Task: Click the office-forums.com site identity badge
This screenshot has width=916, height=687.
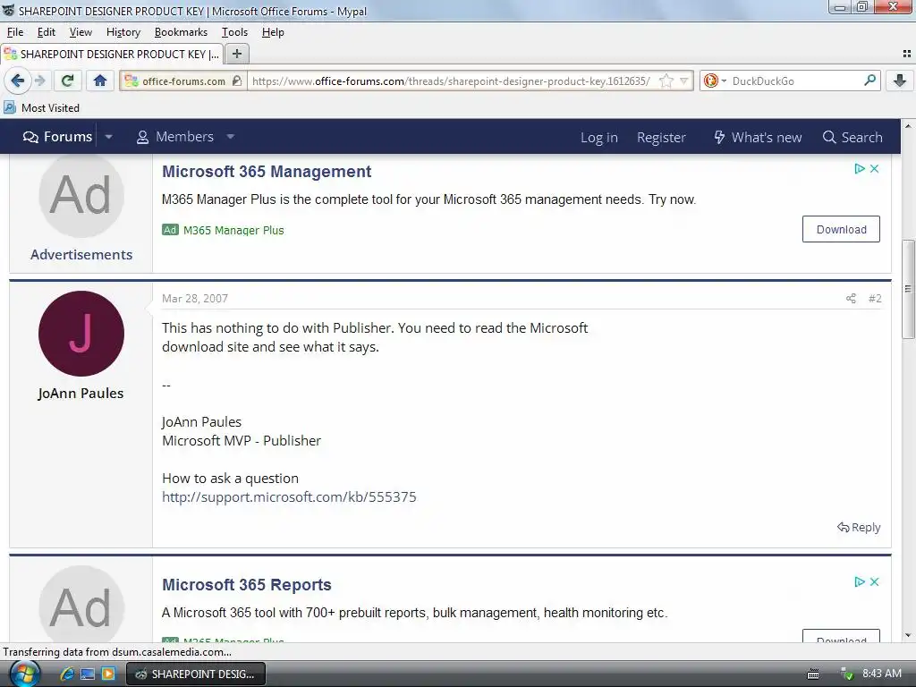Action: click(182, 81)
